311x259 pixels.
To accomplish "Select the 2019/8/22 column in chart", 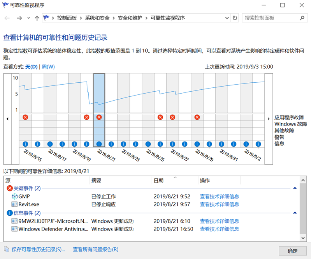I will point(111,110).
